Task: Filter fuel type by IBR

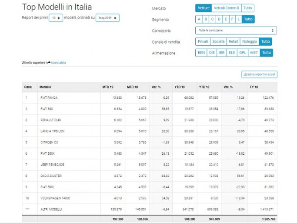Action: click(x=222, y=53)
